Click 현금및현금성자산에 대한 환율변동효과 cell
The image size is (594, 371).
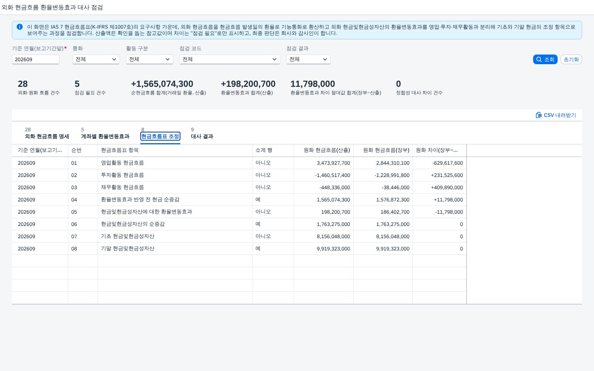click(x=175, y=212)
